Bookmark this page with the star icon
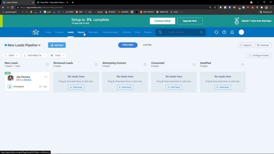274x154 pixels. [215, 8]
